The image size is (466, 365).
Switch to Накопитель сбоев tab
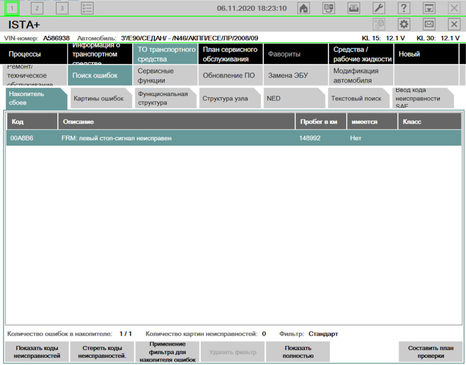pyautogui.click(x=36, y=98)
